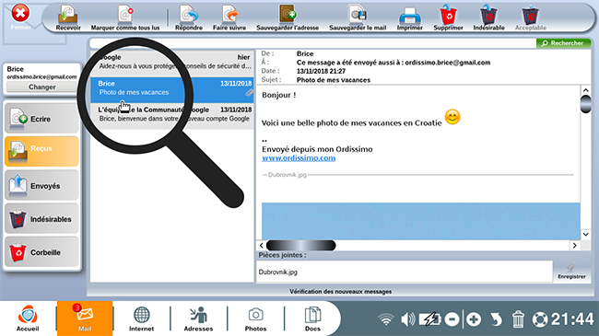Screen dimensions: 599x336
Task: Click the lifebuoy help icon
Action: point(540,319)
